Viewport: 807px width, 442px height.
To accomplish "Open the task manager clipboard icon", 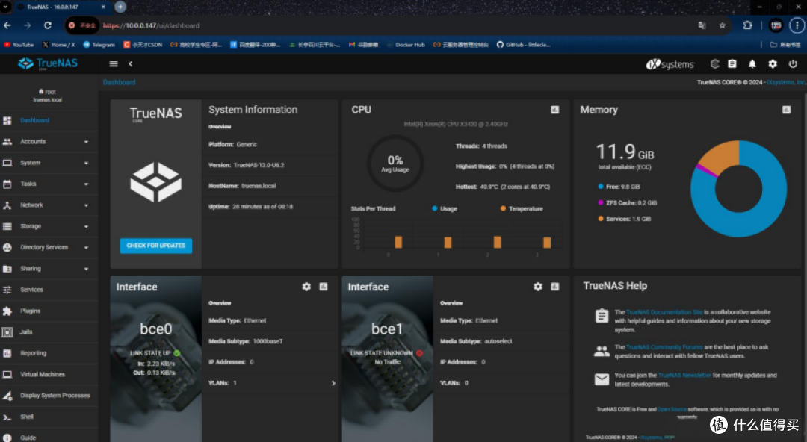I will (x=732, y=63).
